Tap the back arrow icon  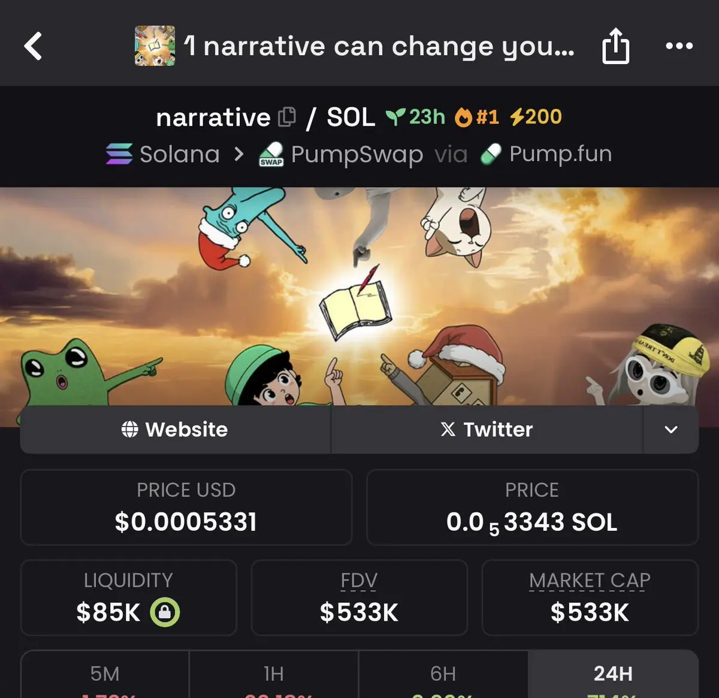point(33,46)
